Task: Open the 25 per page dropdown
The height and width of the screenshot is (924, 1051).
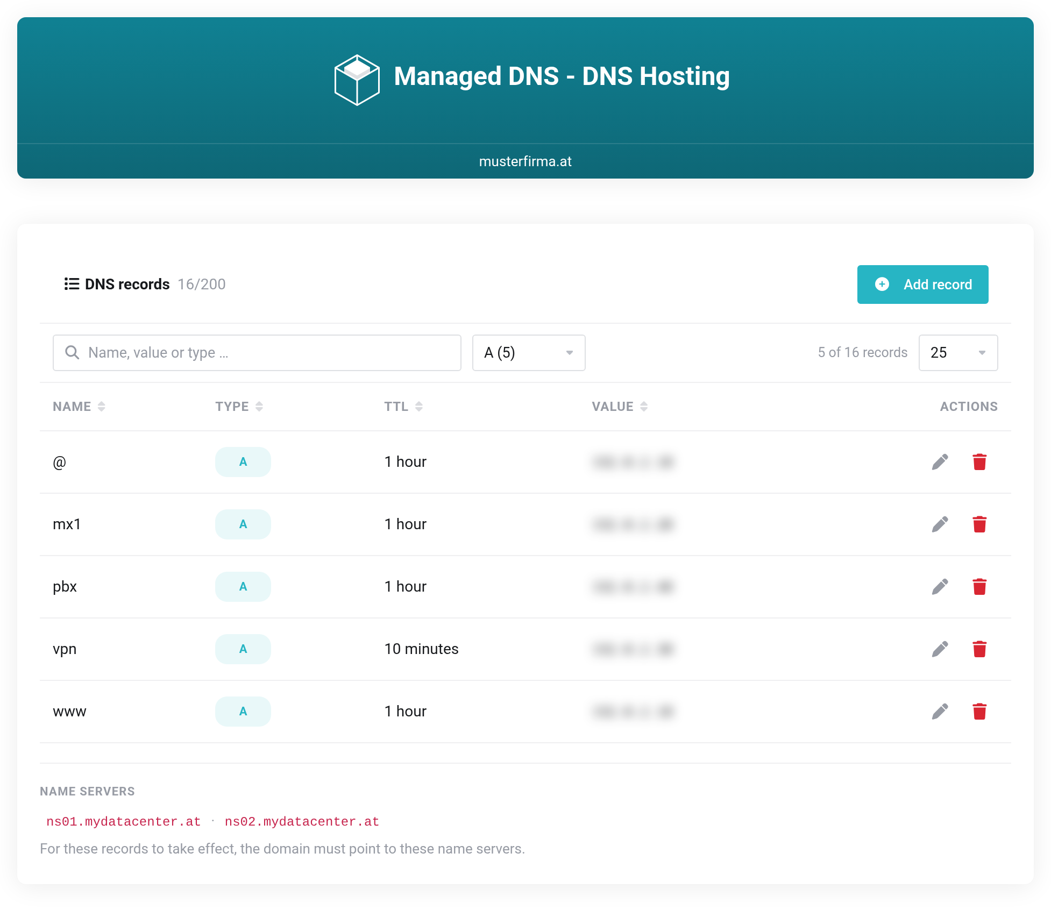Action: click(x=958, y=353)
